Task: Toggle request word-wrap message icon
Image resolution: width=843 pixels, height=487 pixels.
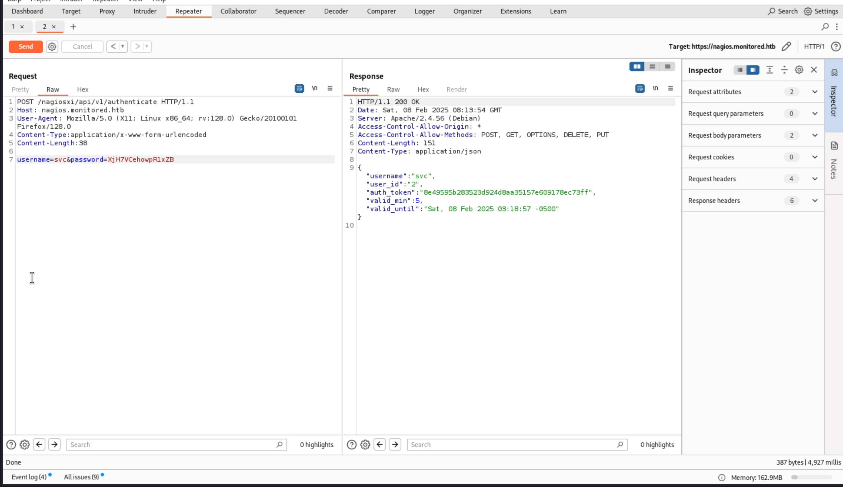Action: [x=299, y=88]
